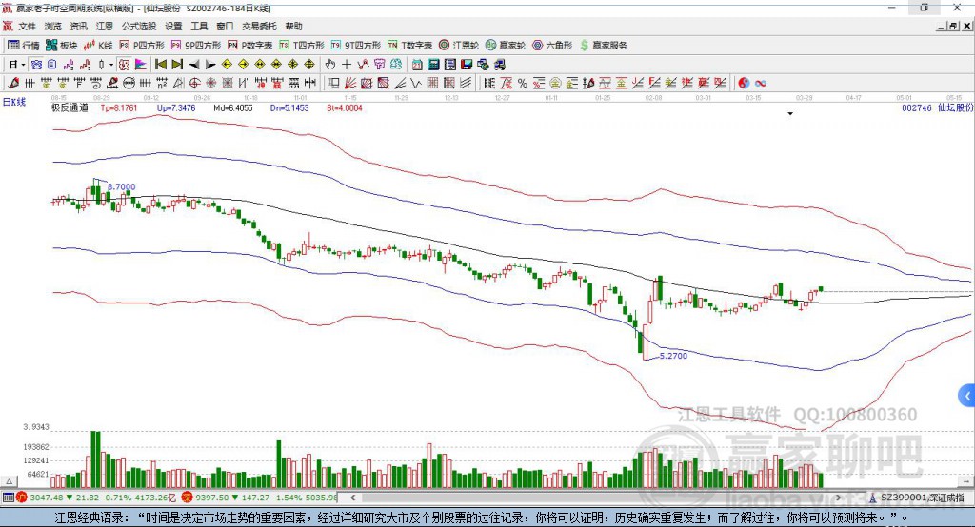
Task: Click the 极反通道 indicator label
Action: [70, 107]
